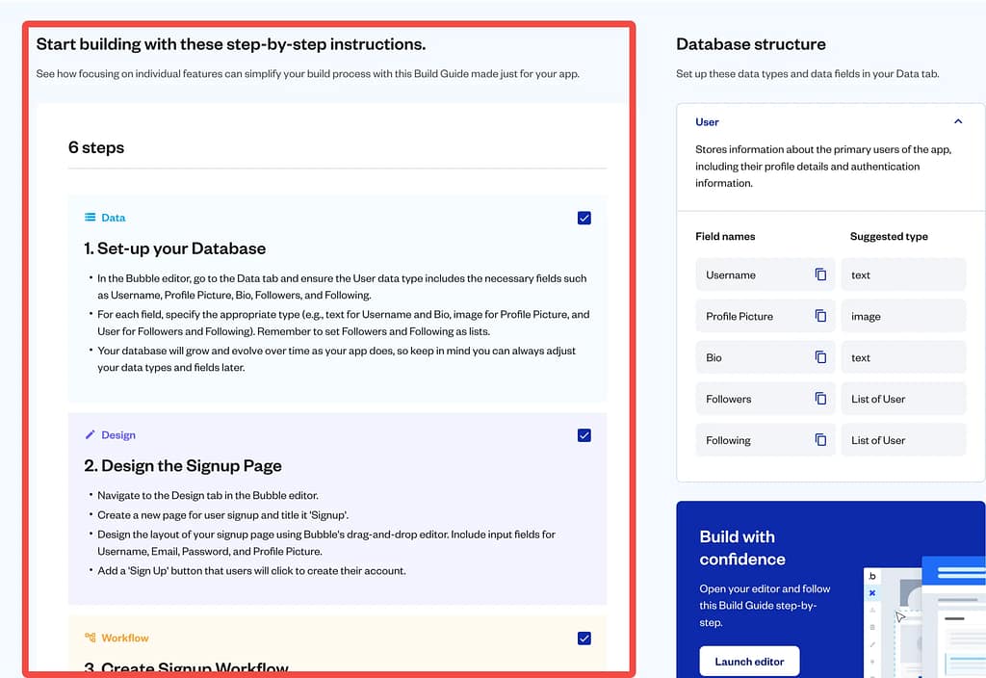986x678 pixels.
Task: Copy the Followers field name
Action: pyautogui.click(x=820, y=399)
